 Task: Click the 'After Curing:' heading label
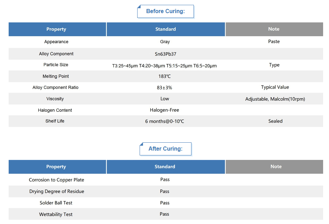(165, 149)
